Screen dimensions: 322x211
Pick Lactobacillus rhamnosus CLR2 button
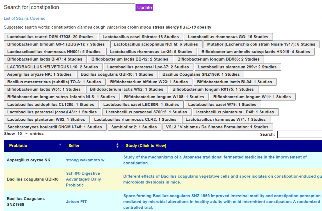pos(135,120)
